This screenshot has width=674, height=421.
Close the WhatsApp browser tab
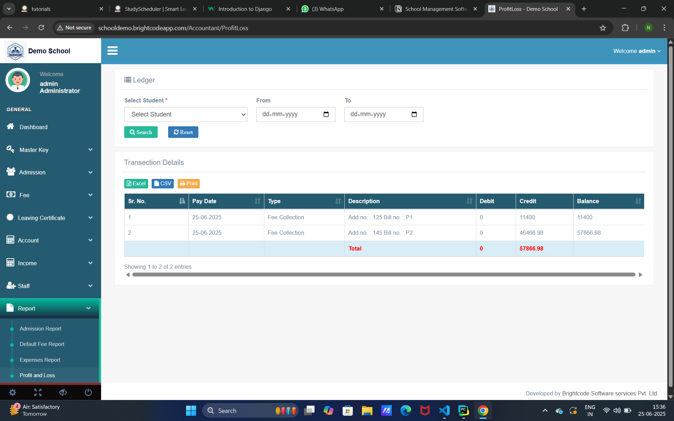[382, 9]
